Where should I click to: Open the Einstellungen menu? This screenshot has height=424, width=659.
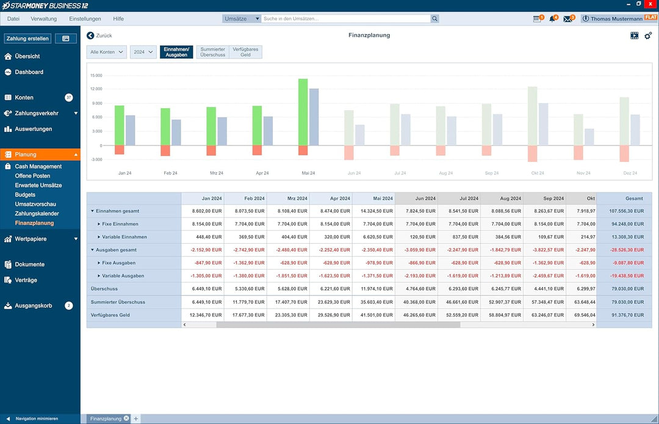85,19
